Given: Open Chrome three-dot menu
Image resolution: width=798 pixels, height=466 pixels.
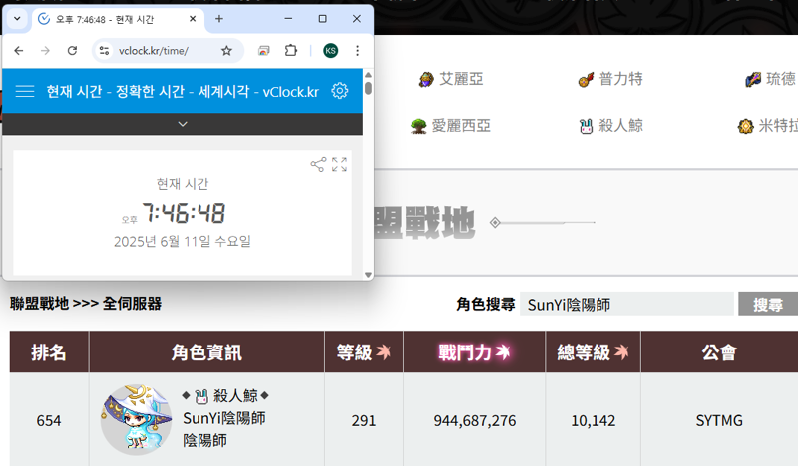Looking at the screenshot, I should coord(358,51).
